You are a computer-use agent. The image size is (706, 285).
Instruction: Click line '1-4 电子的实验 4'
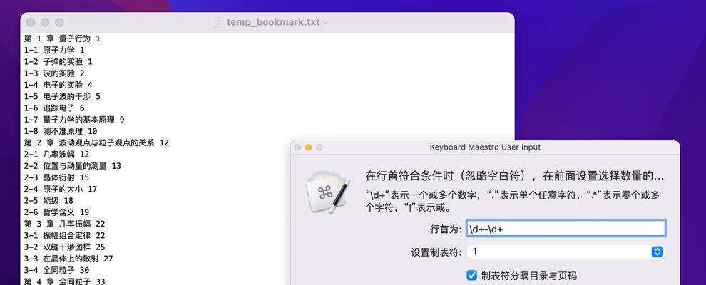click(58, 85)
